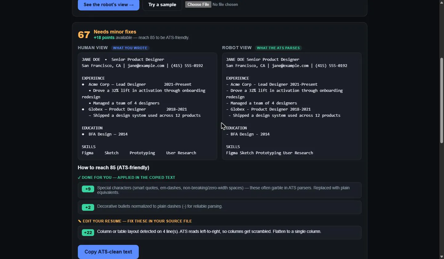
Task: Click robot view 'BFA Design - 2014' line
Action: [248, 134]
